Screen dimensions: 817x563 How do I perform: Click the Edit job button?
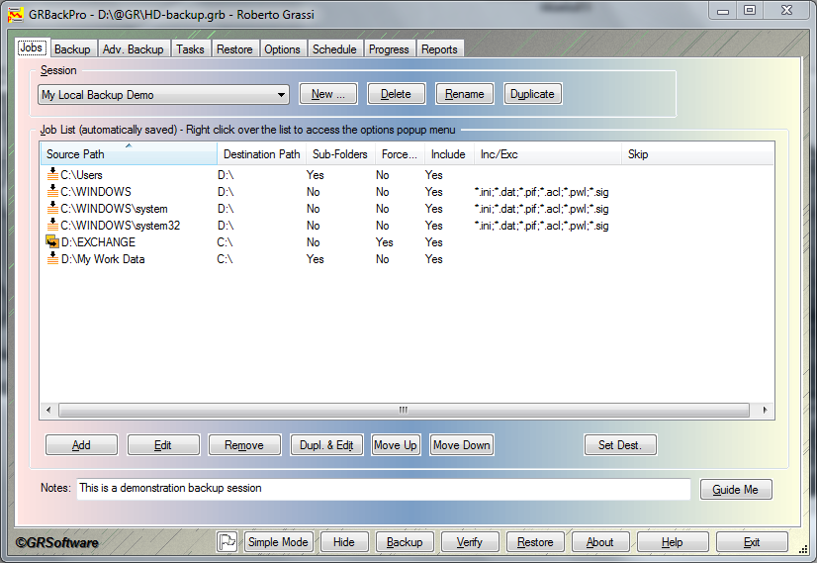tap(163, 445)
